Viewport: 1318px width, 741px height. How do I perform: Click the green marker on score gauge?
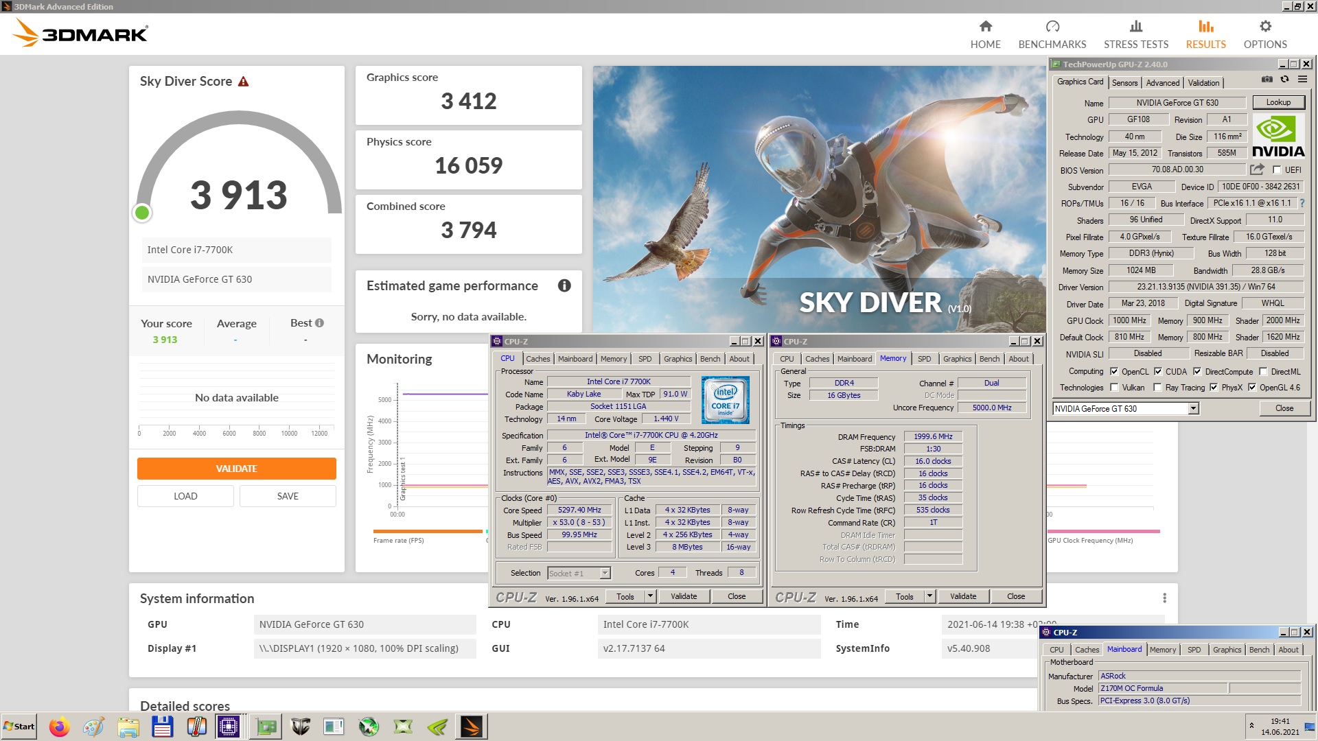[142, 213]
